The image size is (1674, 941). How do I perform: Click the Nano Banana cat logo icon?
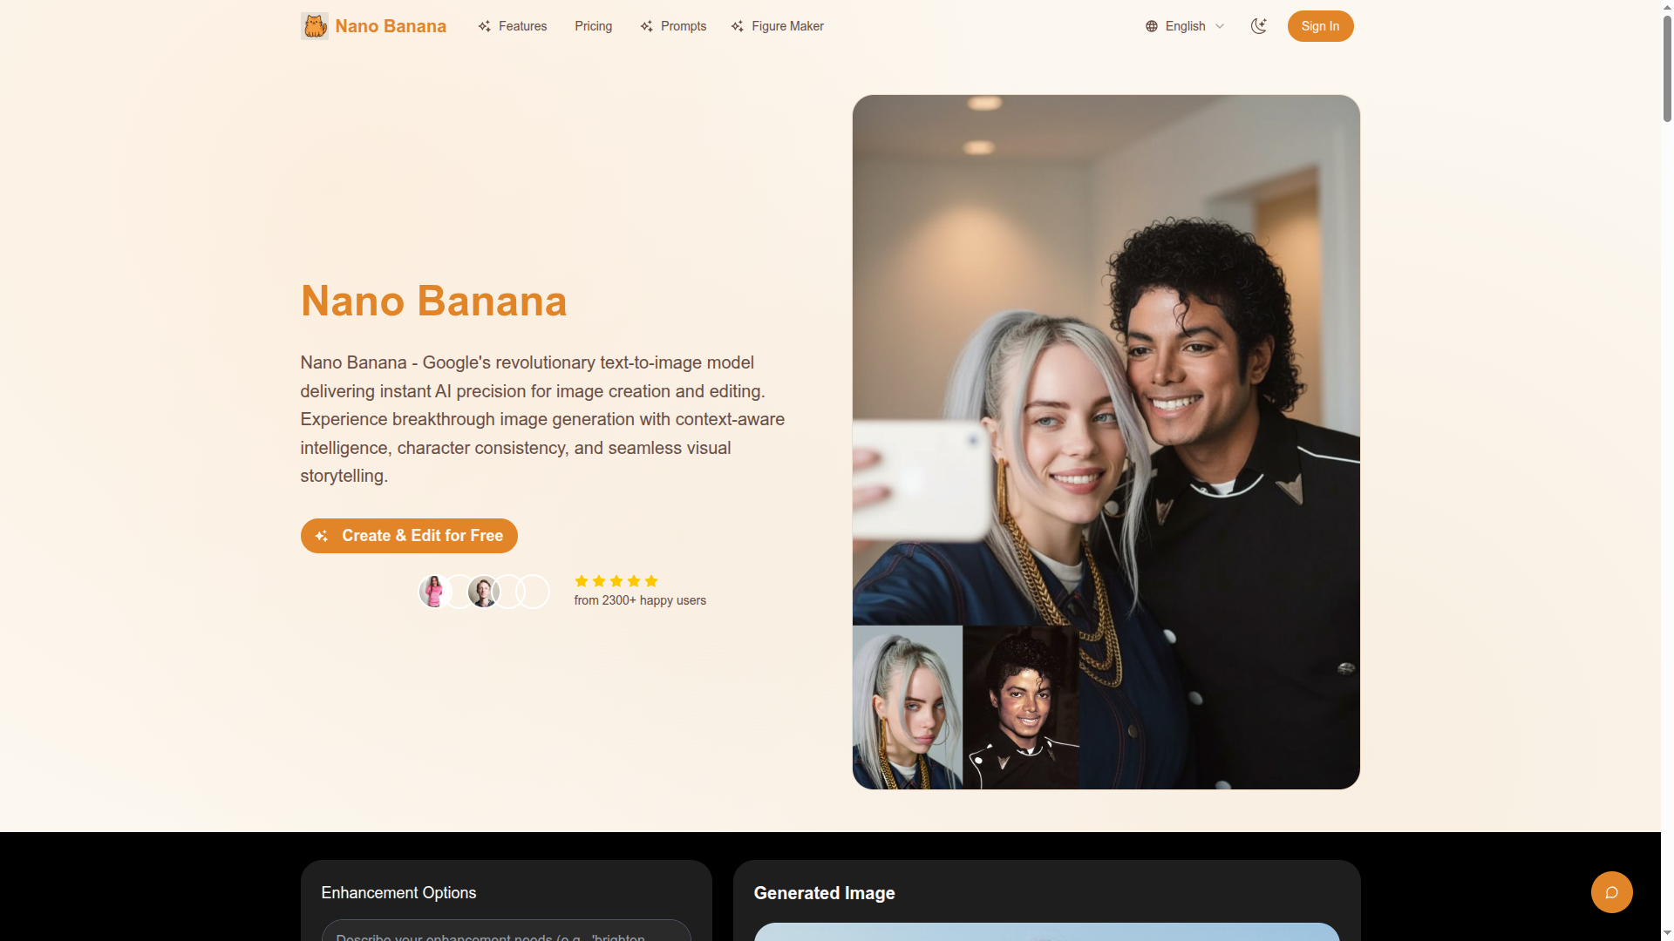coord(315,26)
